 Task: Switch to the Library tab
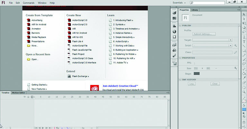[x=195, y=10]
